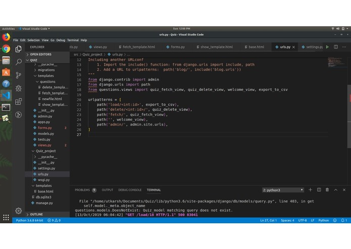Screen dimensions: 351x249
Task: Switch to the base.html editor tab
Action: [x=255, y=47]
